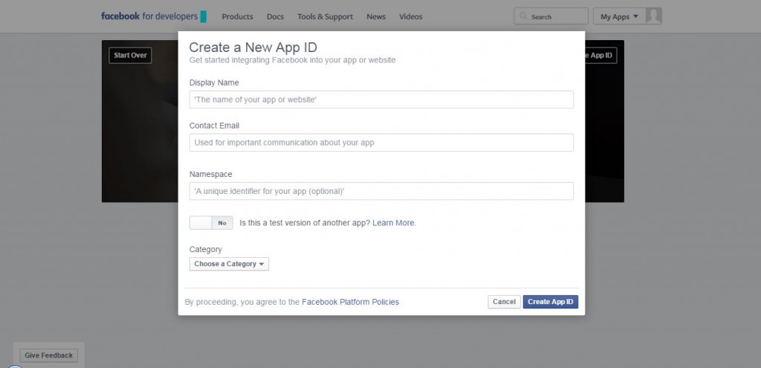This screenshot has width=761, height=368.
Task: Click into the Namespace field
Action: click(x=381, y=191)
